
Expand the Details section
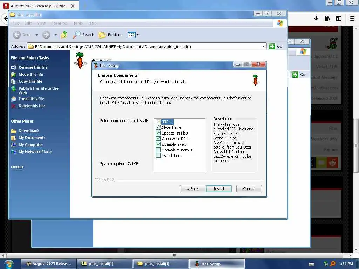click(x=17, y=167)
